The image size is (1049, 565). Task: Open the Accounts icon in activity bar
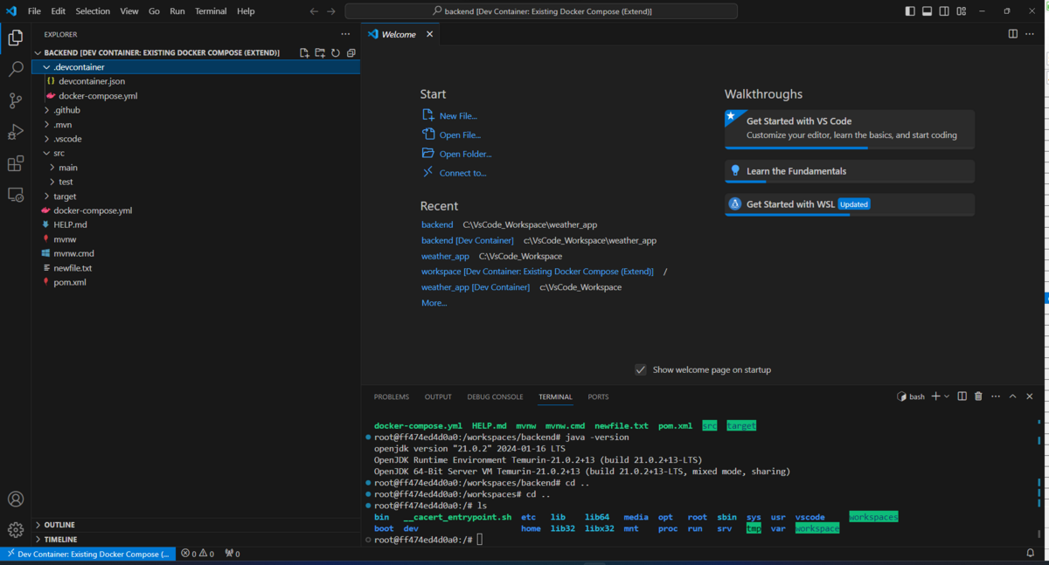(16, 500)
